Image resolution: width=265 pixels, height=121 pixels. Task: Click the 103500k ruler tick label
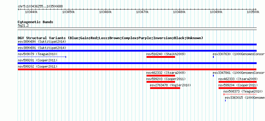(253, 12)
